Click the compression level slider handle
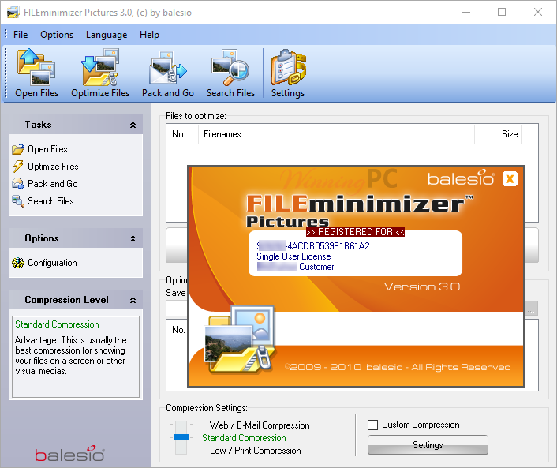The height and width of the screenshot is (468, 557). click(x=181, y=437)
